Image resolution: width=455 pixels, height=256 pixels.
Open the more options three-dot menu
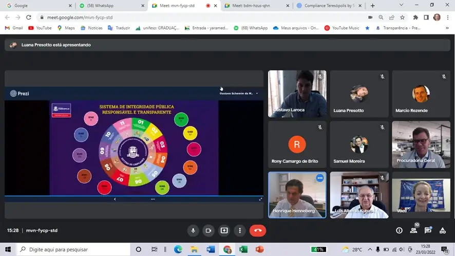click(x=239, y=231)
